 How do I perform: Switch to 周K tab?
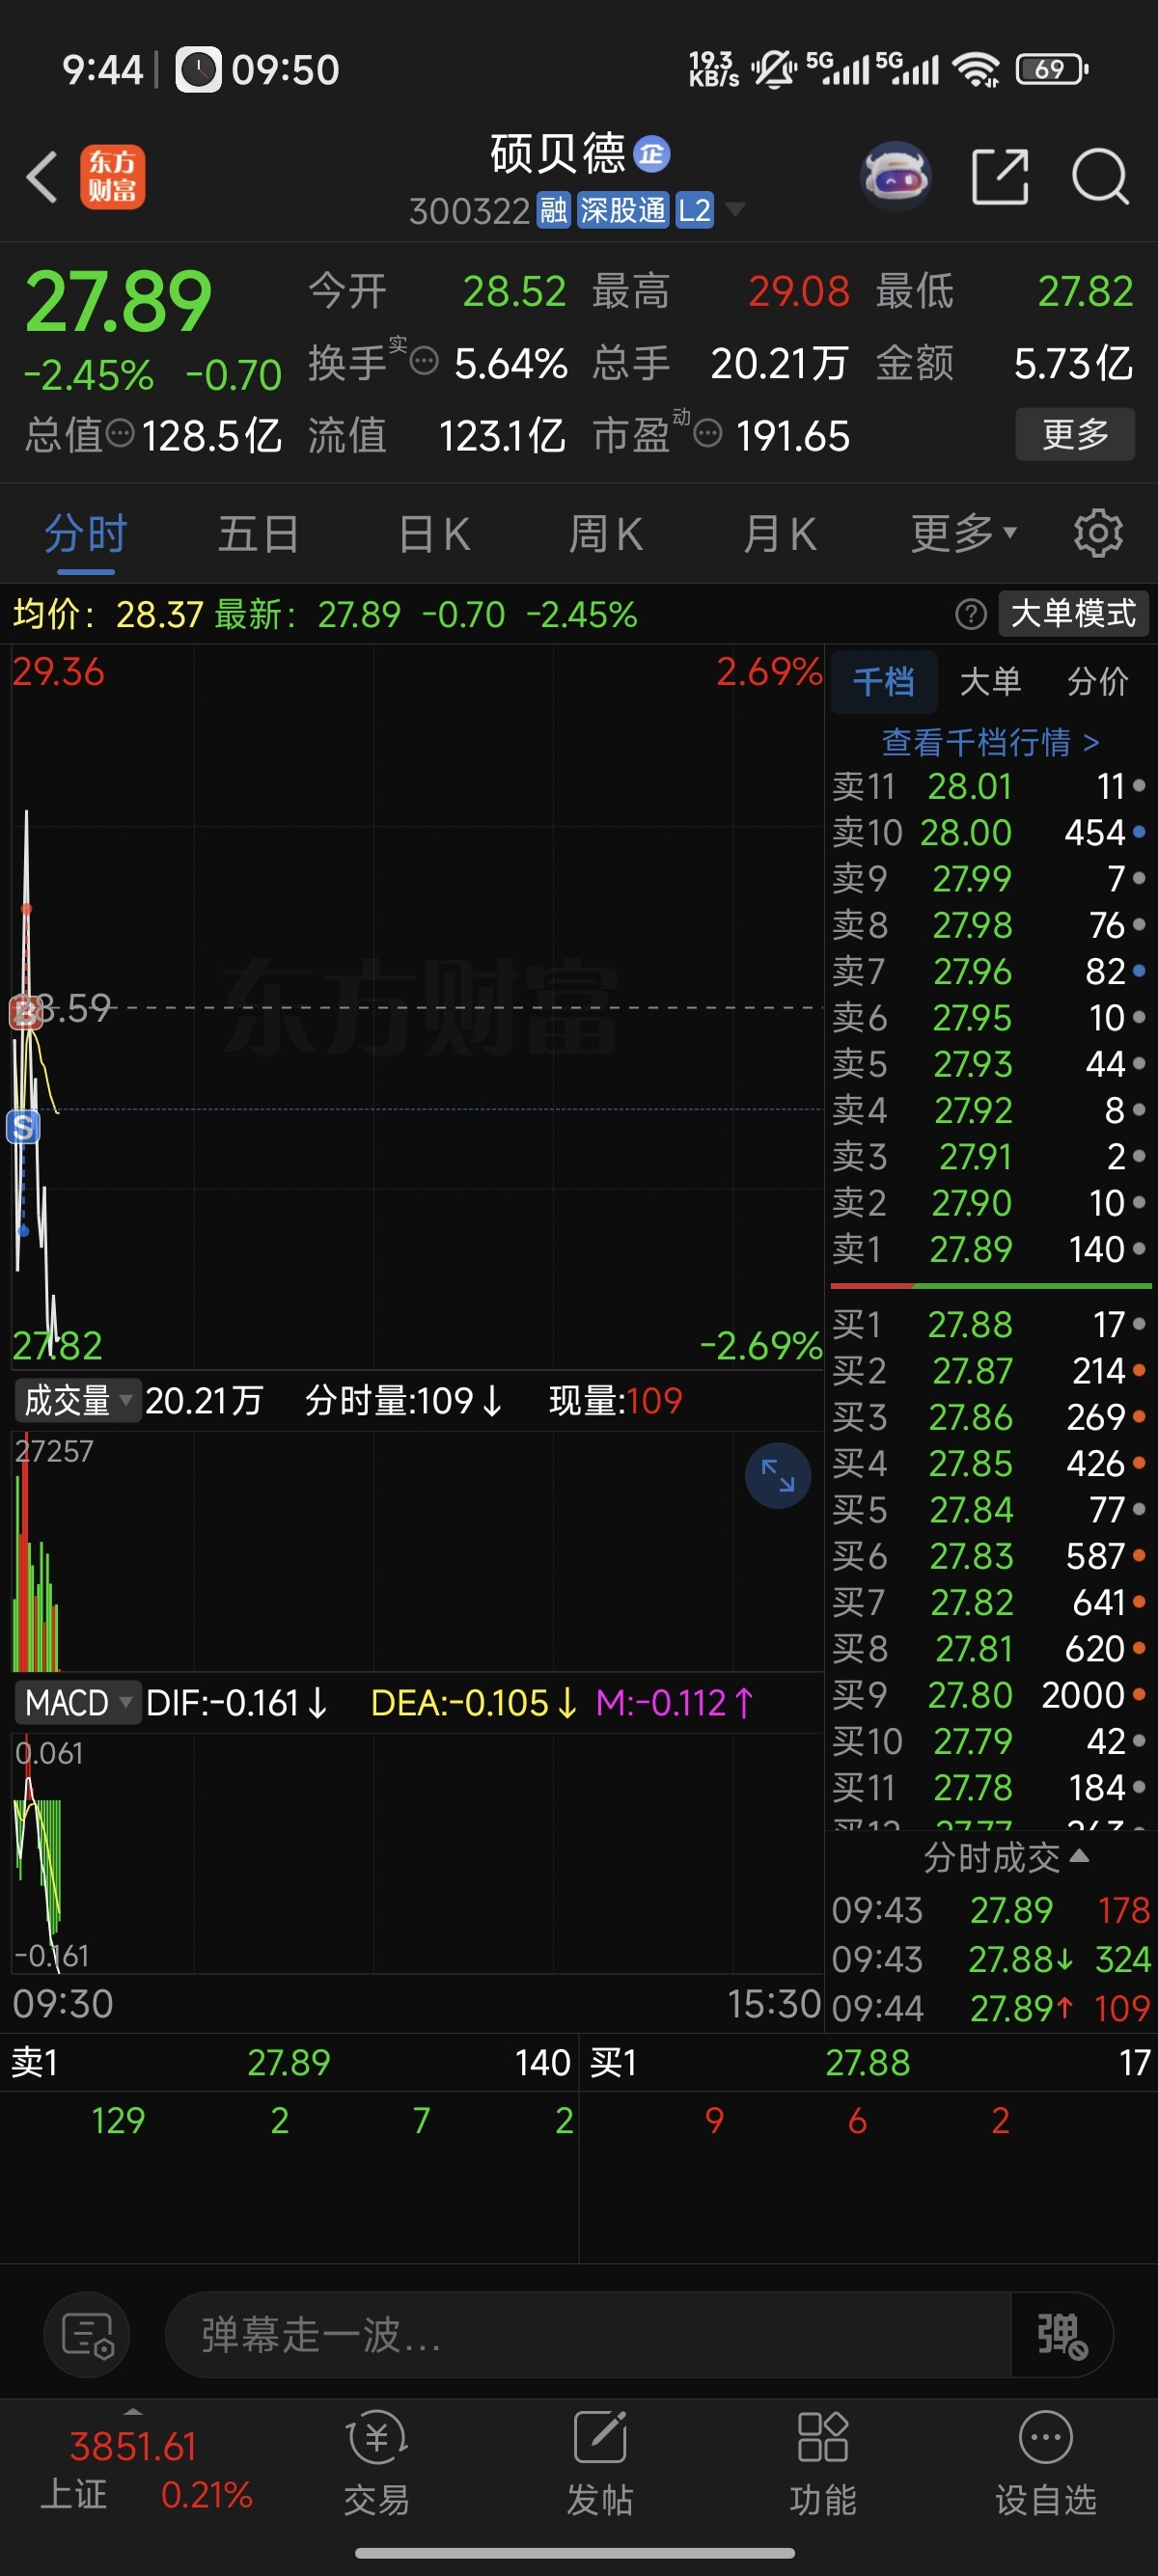(x=606, y=533)
